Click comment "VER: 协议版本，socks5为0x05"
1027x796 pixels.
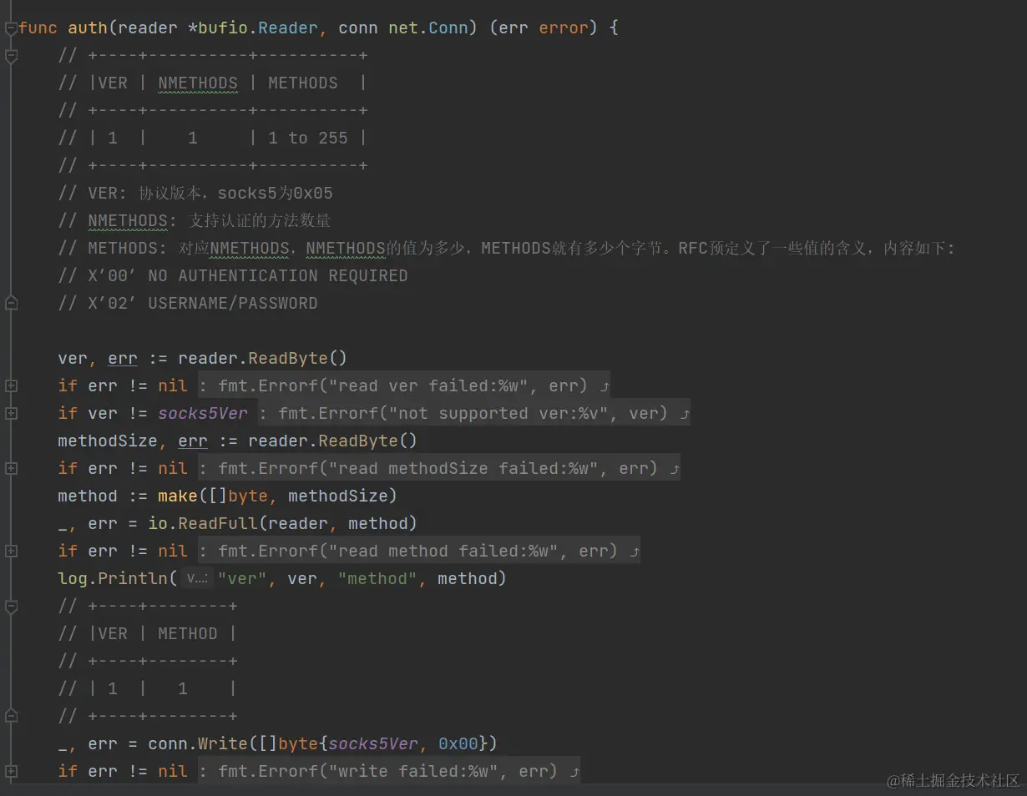coord(195,193)
